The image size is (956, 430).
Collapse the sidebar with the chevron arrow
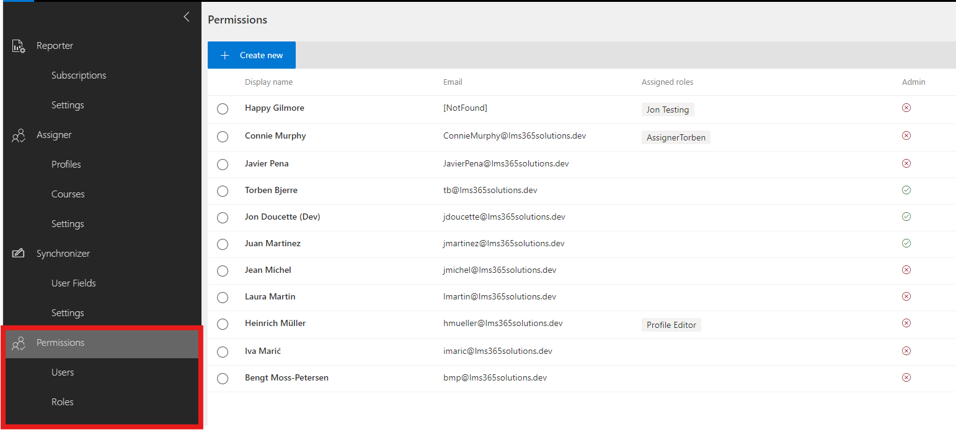point(186,17)
